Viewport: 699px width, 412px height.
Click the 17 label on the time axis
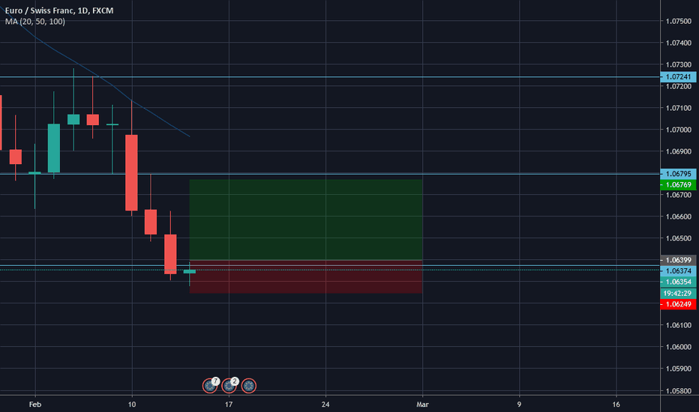pos(229,405)
